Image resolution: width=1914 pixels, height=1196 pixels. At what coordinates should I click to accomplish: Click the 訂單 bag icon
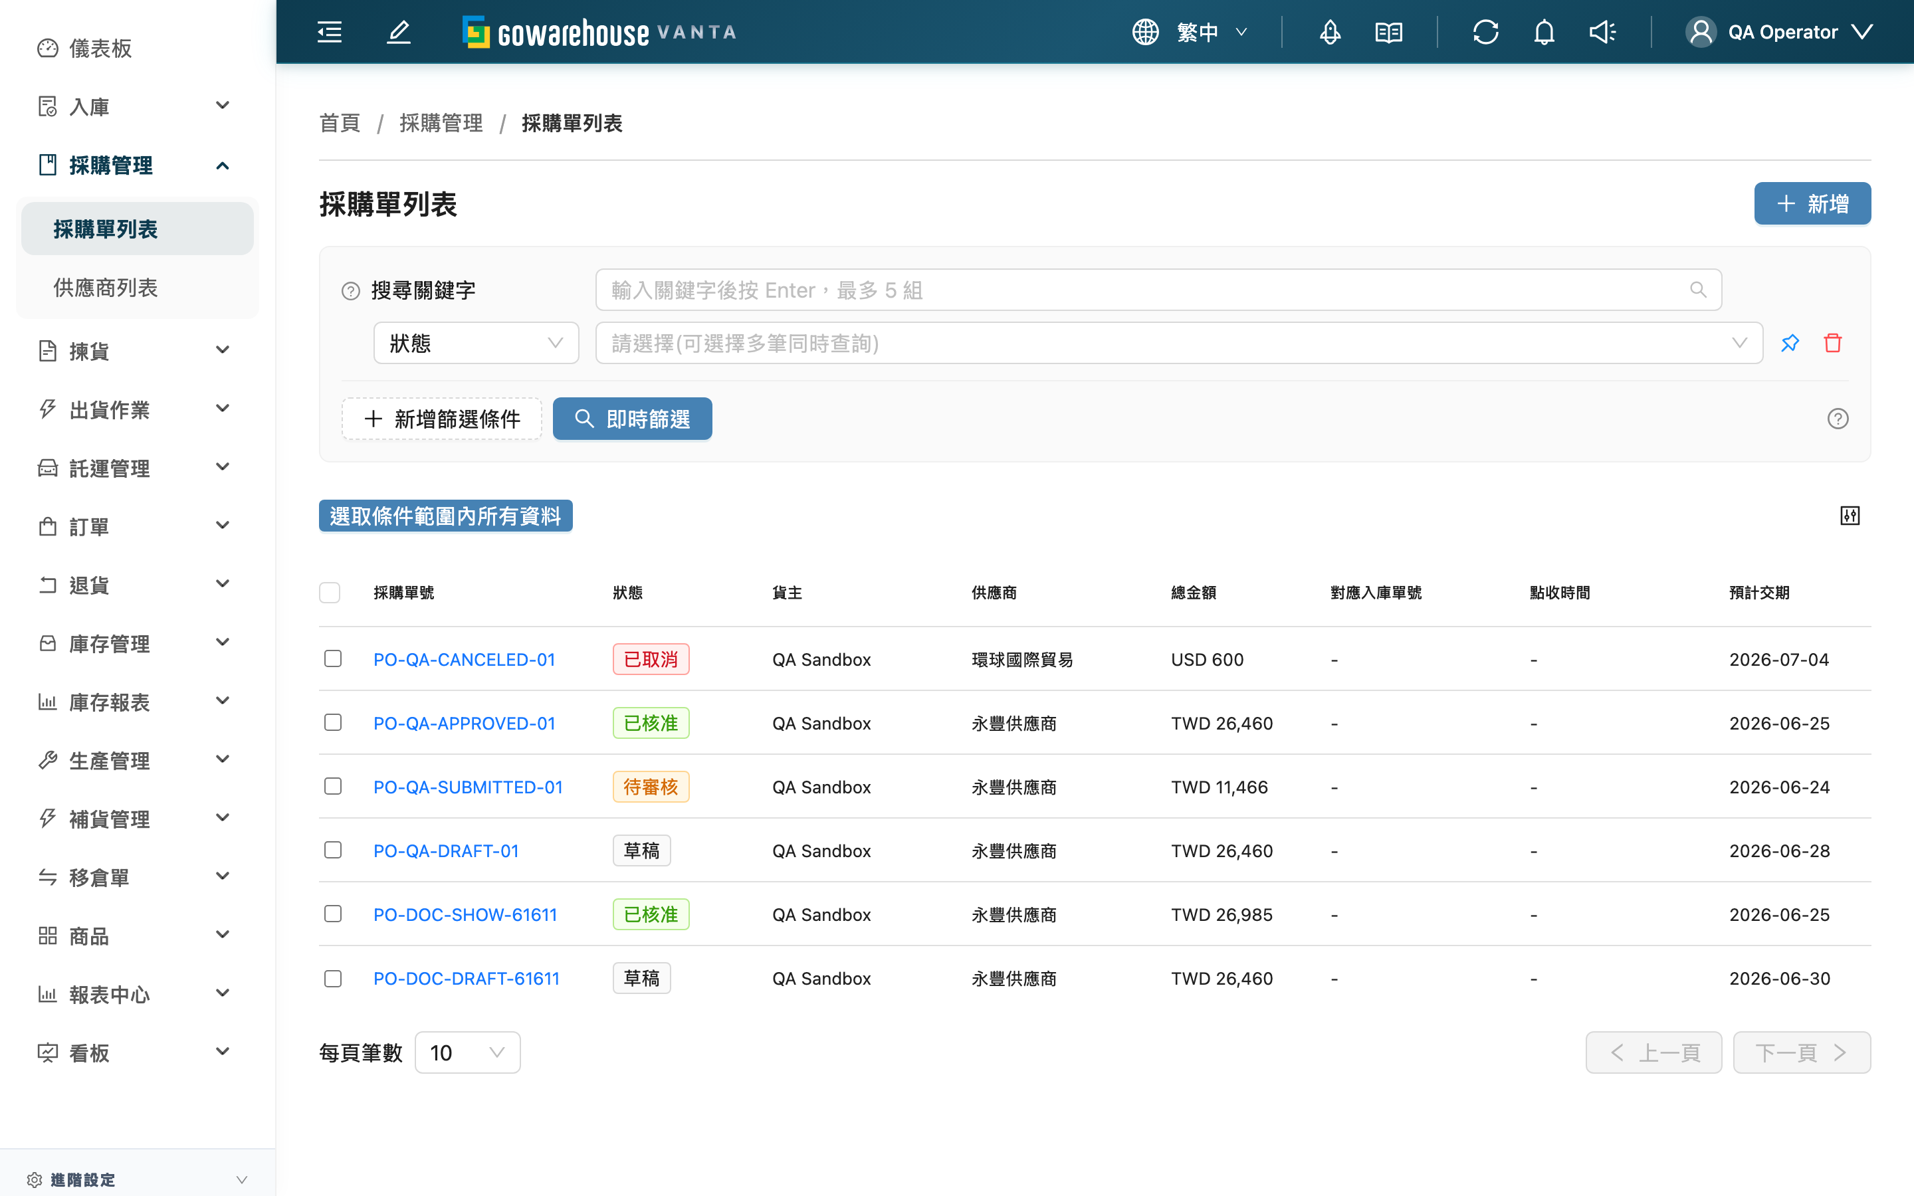[47, 527]
